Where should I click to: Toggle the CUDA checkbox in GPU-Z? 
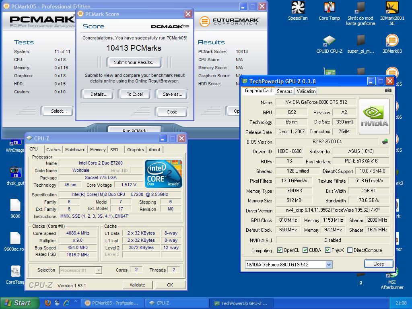coord(305,250)
